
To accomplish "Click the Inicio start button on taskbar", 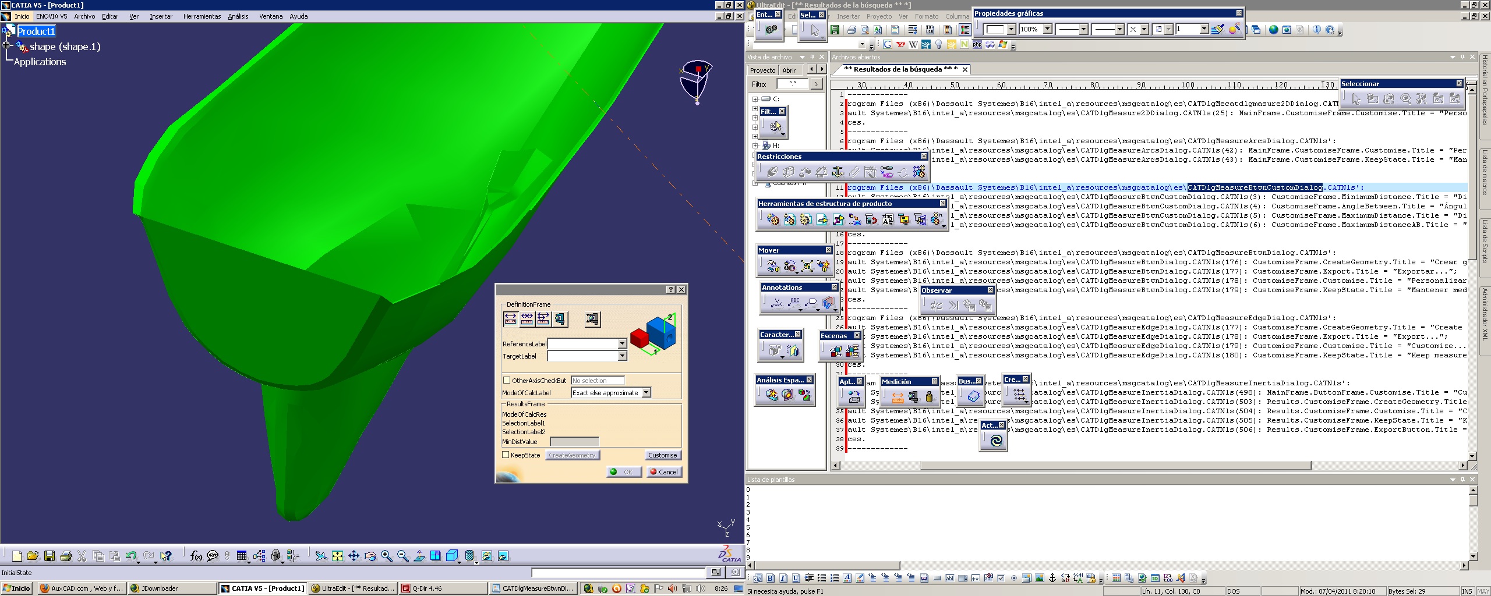I will 16,588.
